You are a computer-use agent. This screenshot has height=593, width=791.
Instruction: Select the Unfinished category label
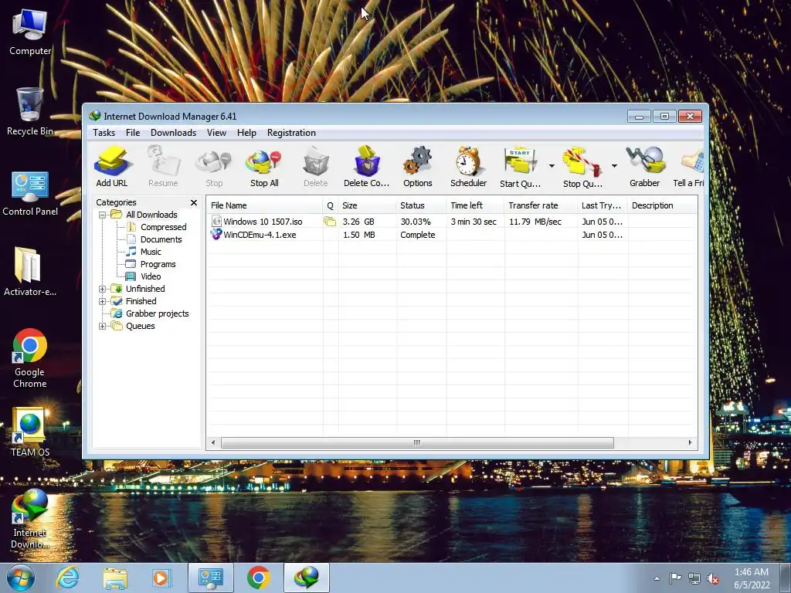[145, 289]
